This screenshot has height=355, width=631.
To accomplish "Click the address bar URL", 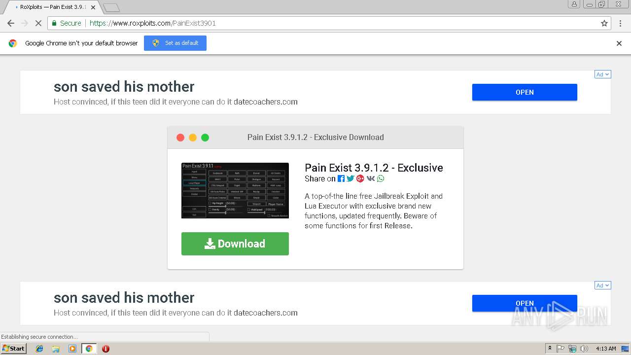I will point(153,23).
